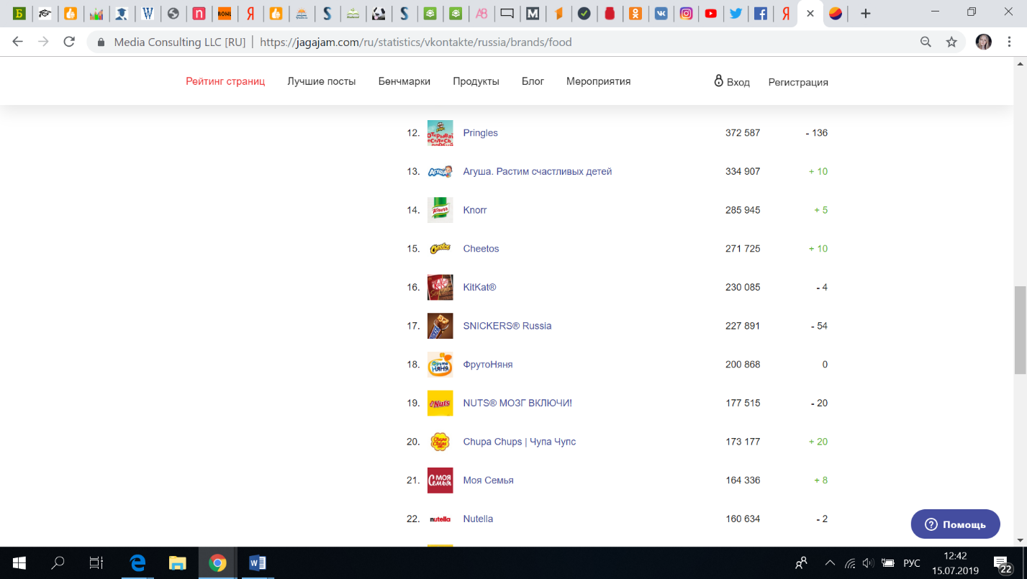Open NUTS® МОЗГ ВКЛЮЧИ! link
1027x579 pixels.
coord(517,403)
